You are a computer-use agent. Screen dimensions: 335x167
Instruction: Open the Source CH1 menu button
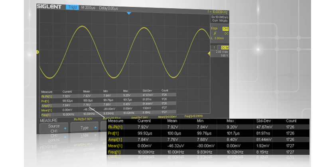(54, 128)
